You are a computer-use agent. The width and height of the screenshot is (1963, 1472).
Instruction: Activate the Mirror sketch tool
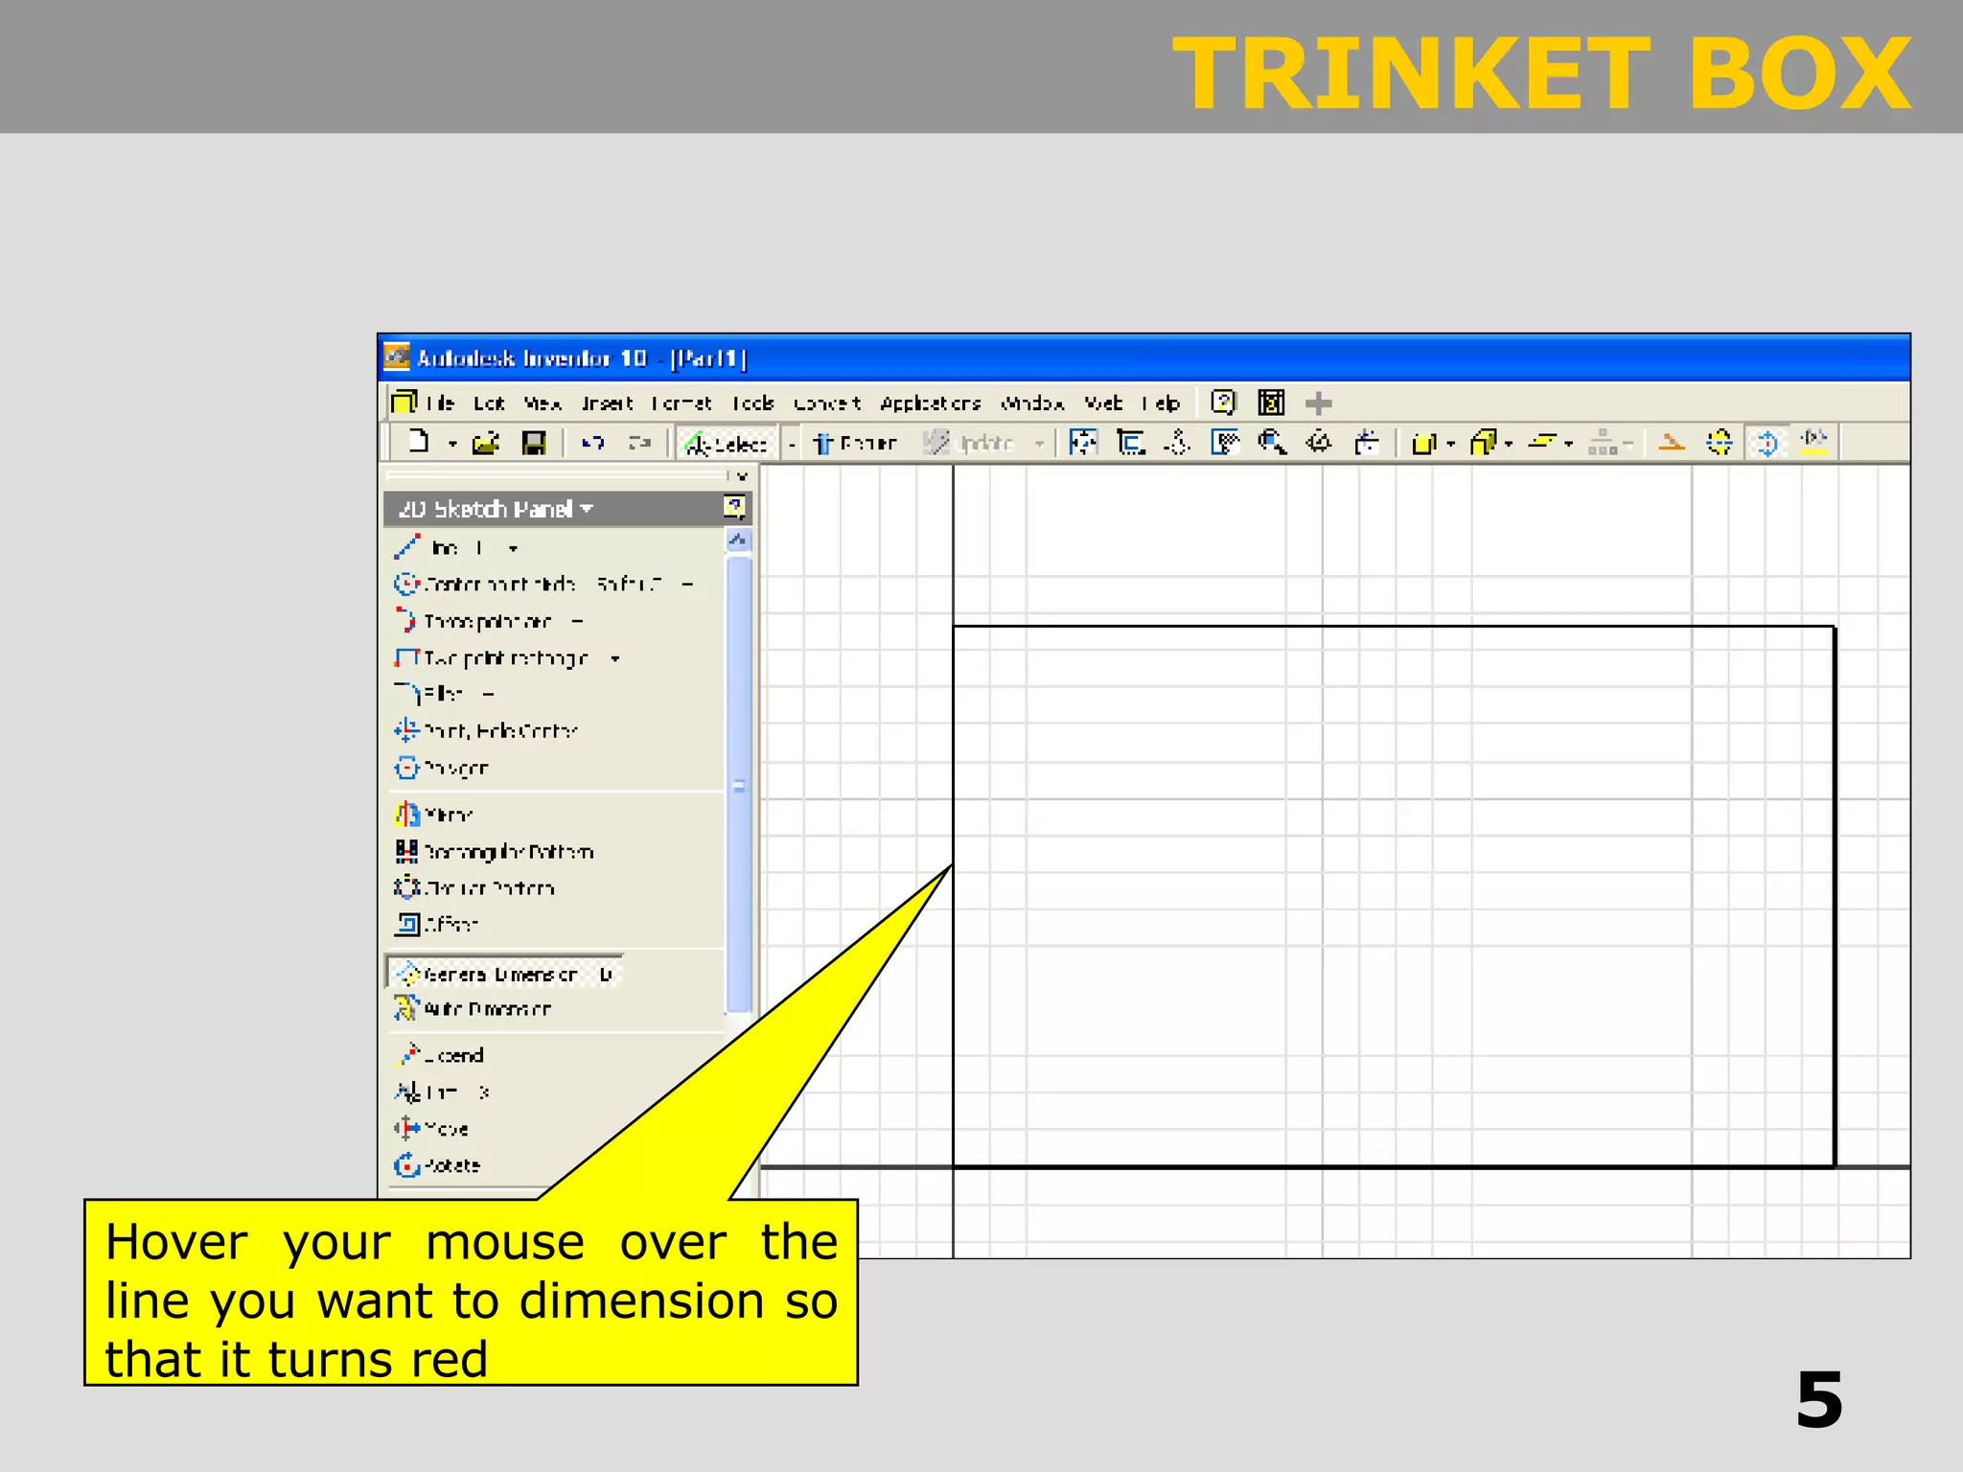tap(433, 815)
